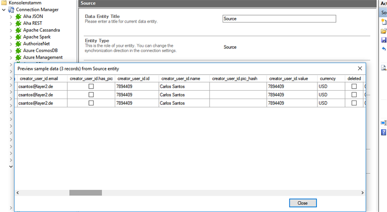Click the help question mark icon
This screenshot has width=387, height=212.
click(x=384, y=132)
